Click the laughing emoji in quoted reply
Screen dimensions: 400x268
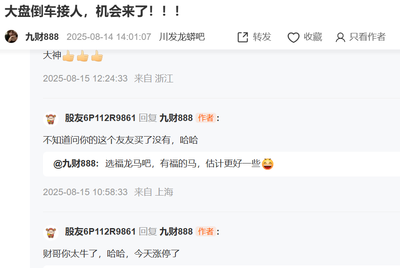click(x=268, y=164)
